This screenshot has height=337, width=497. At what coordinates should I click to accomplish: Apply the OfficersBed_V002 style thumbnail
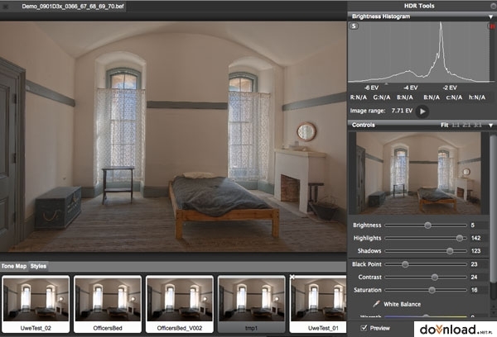pyautogui.click(x=180, y=304)
